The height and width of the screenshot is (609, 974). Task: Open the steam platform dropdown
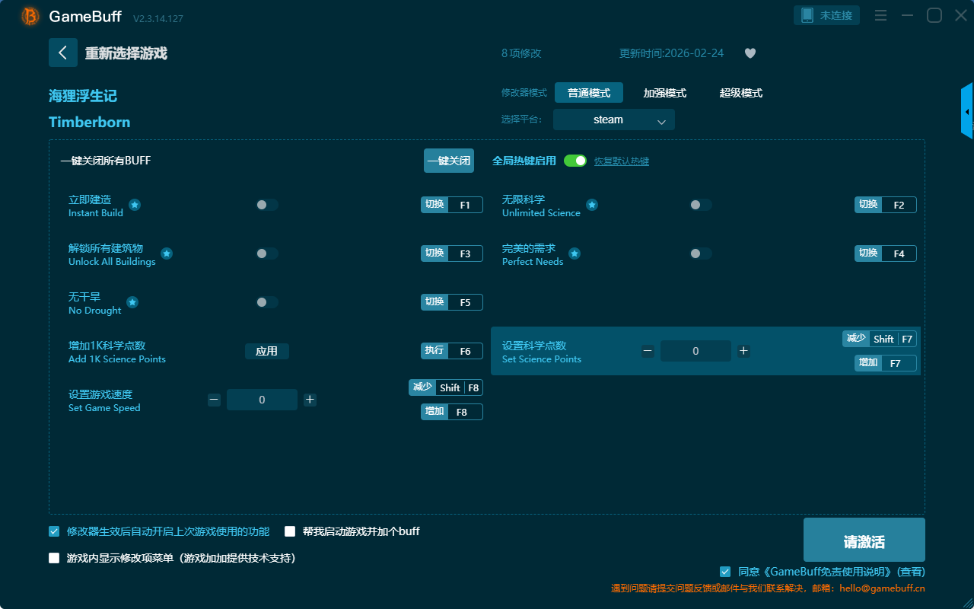(x=613, y=120)
